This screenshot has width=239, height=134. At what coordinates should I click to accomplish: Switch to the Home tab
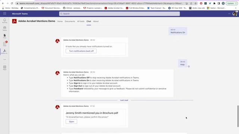[x=60, y=21]
